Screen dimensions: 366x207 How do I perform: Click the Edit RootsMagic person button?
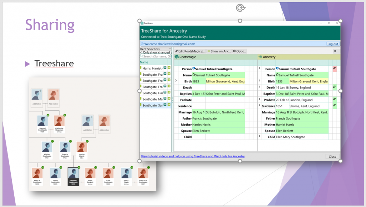tap(190, 51)
